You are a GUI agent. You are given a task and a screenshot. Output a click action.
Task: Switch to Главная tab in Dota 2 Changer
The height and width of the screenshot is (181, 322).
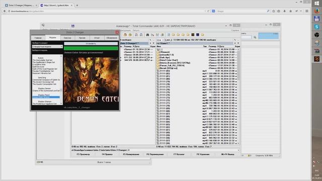pyautogui.click(x=38, y=38)
